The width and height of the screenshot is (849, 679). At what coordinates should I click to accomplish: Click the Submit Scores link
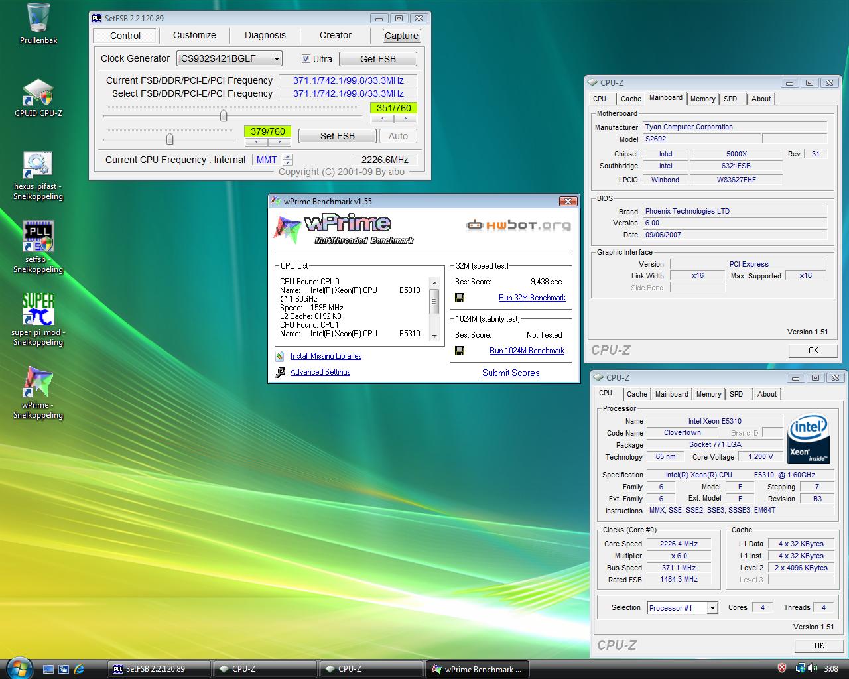[x=511, y=373]
